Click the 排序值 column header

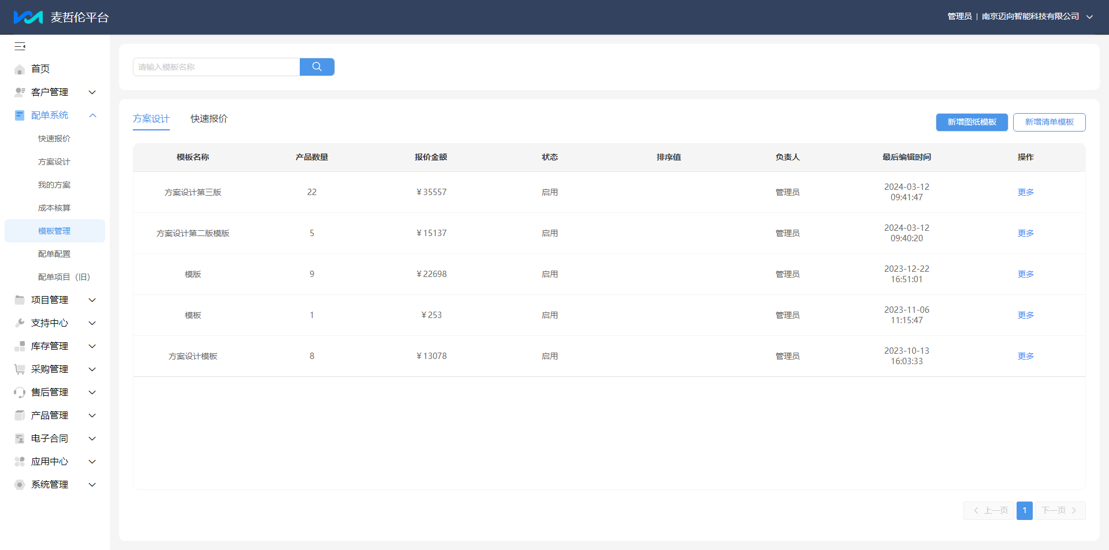pyautogui.click(x=669, y=157)
